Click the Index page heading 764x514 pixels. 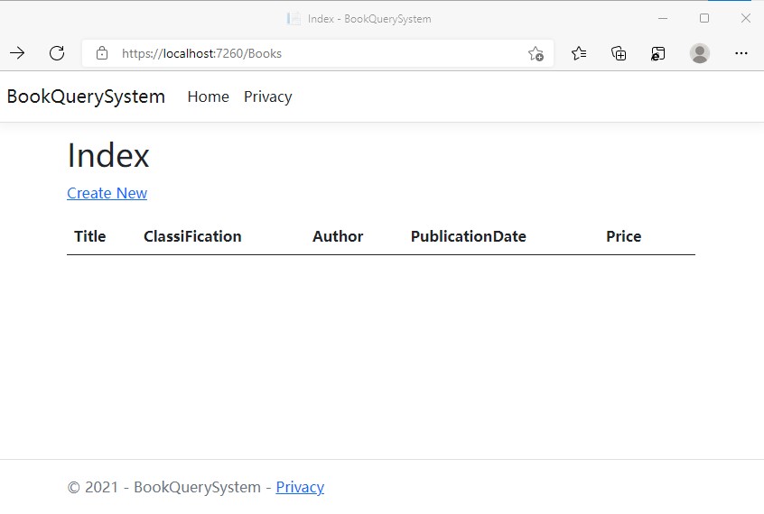coord(108,155)
